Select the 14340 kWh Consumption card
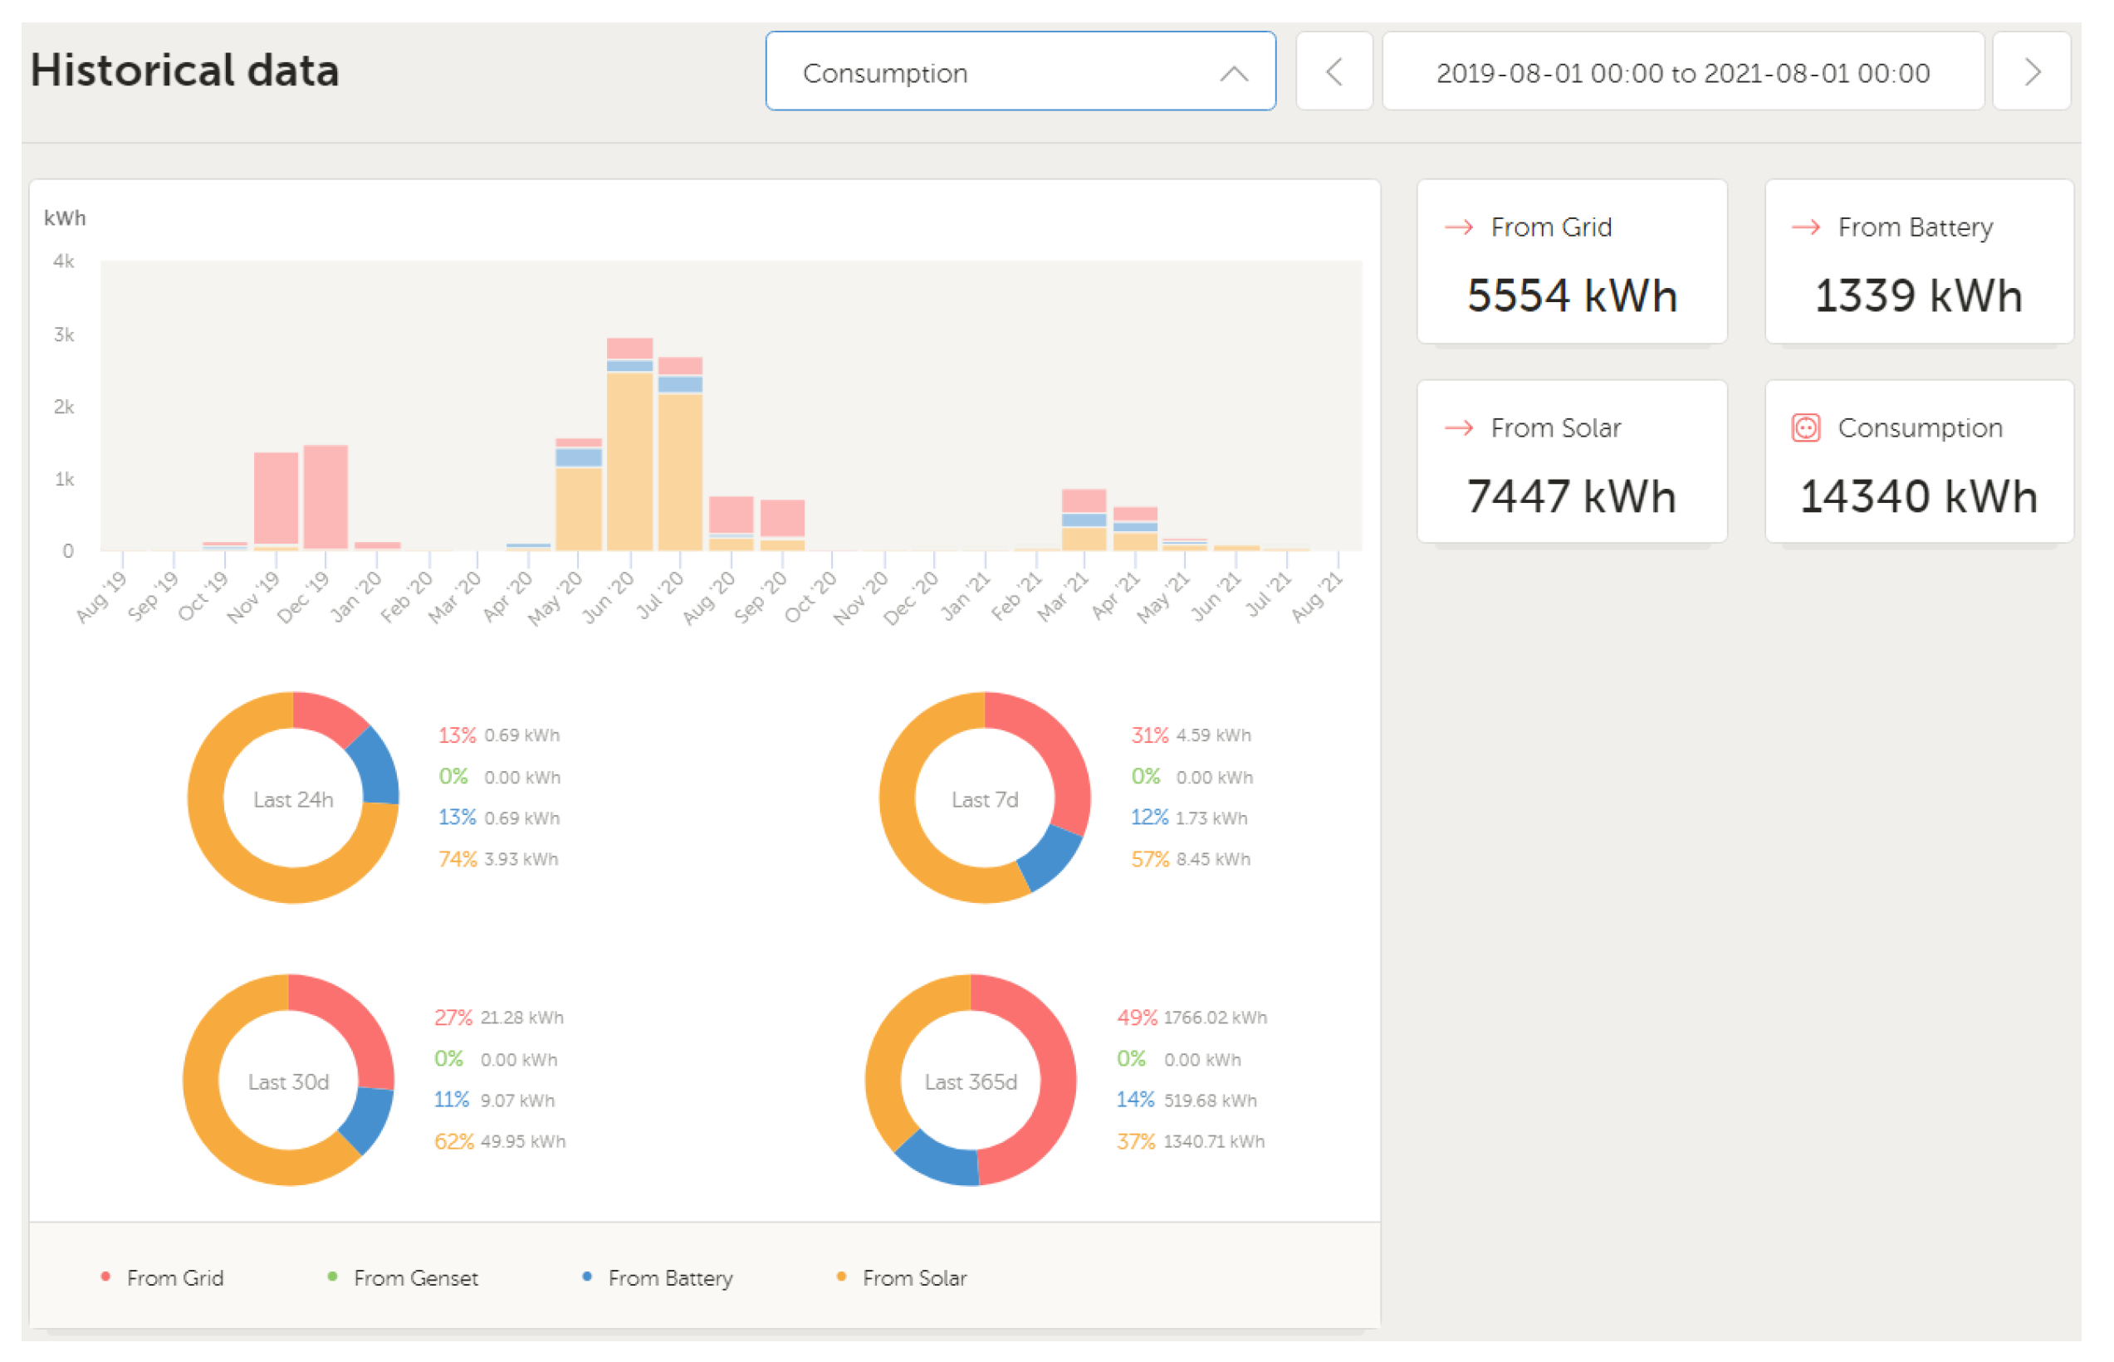This screenshot has width=2114, height=1362. [1919, 461]
